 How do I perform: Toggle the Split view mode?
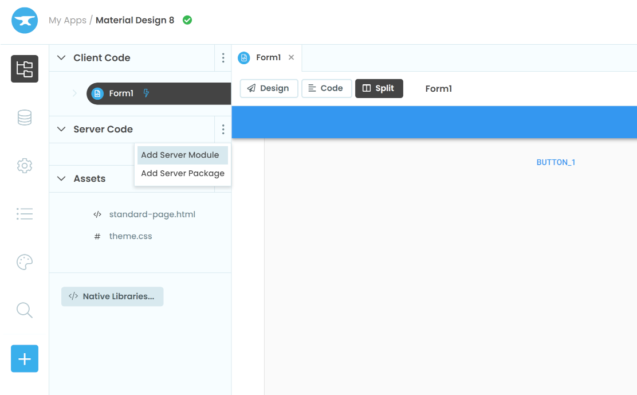click(379, 88)
